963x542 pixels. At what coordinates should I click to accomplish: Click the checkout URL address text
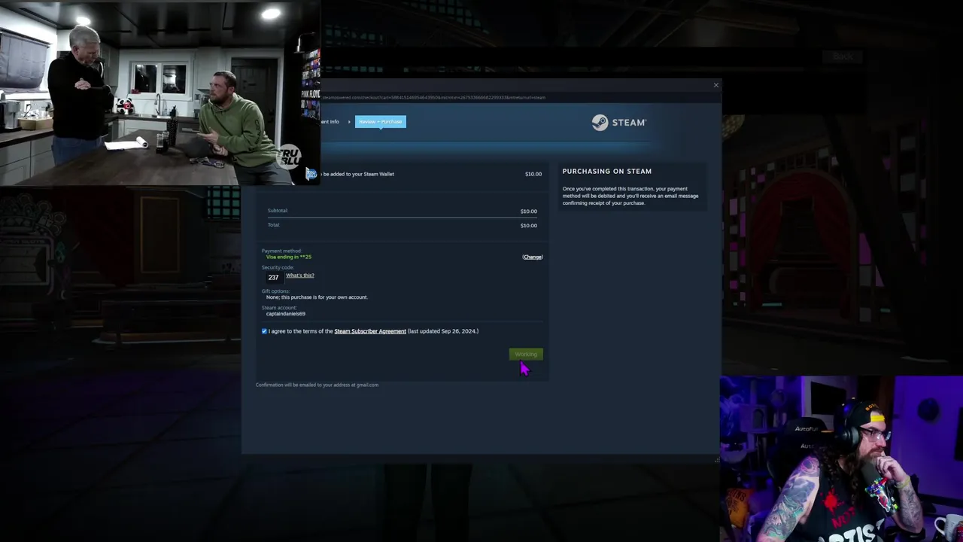coord(433,97)
